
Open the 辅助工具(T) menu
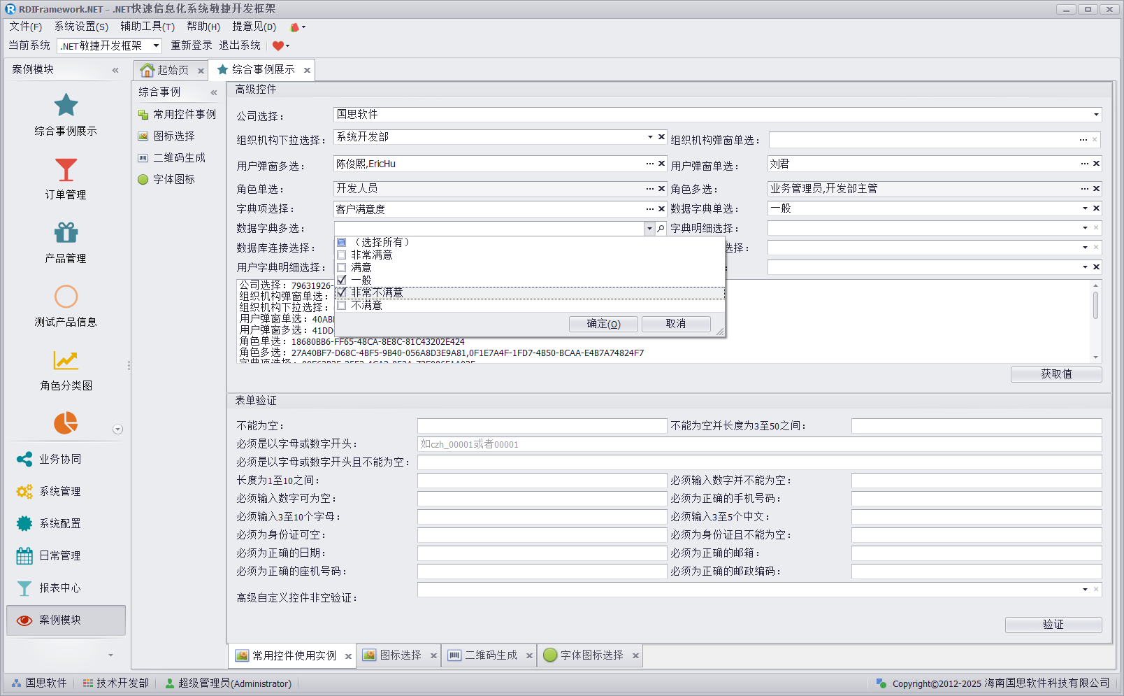coord(147,27)
